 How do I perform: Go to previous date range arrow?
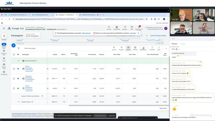click(142, 35)
